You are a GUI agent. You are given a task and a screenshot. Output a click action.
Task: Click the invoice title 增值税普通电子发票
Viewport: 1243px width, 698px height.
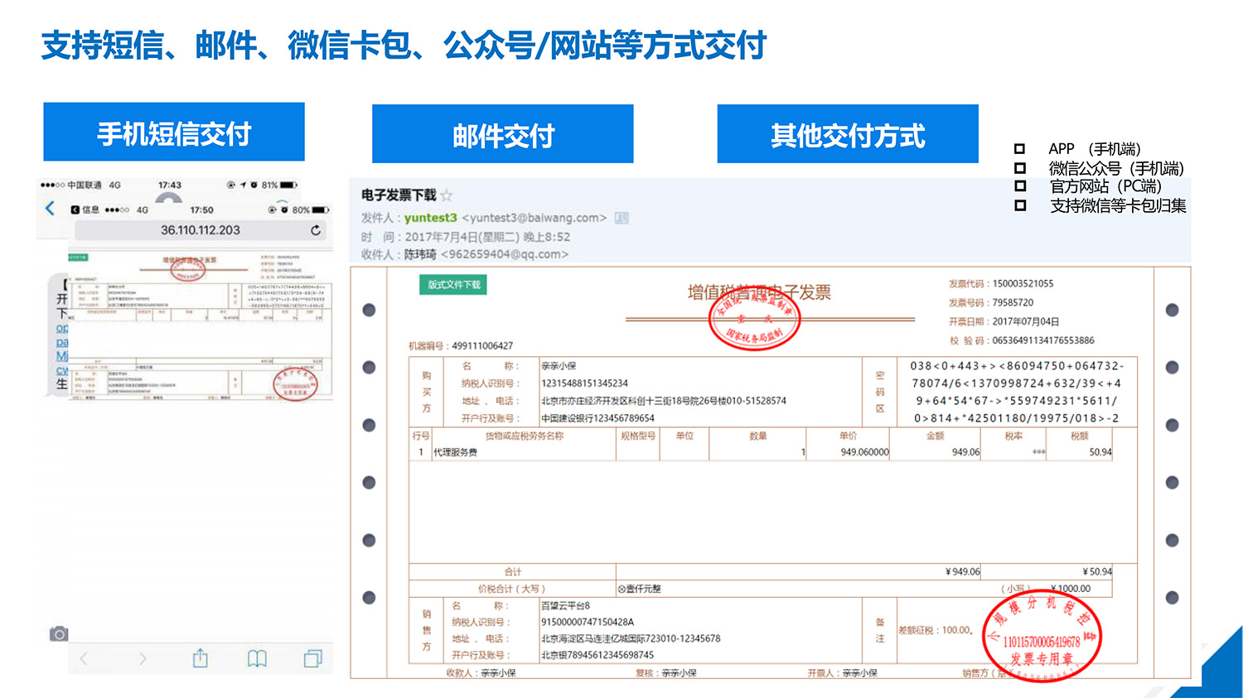[x=759, y=292]
